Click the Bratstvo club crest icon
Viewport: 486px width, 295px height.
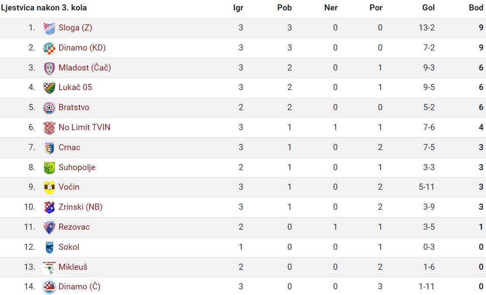(x=49, y=108)
